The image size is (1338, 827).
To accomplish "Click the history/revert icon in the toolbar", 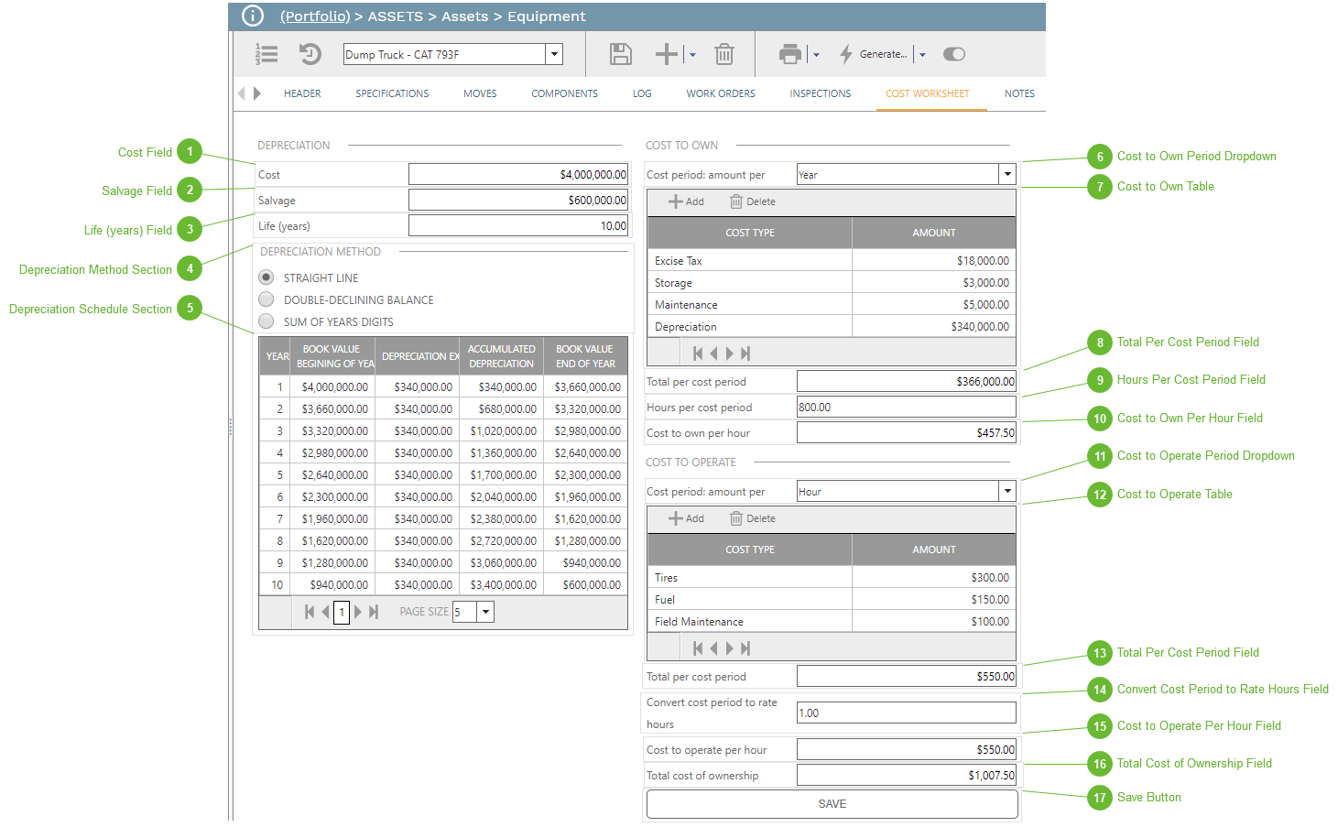I will (310, 54).
